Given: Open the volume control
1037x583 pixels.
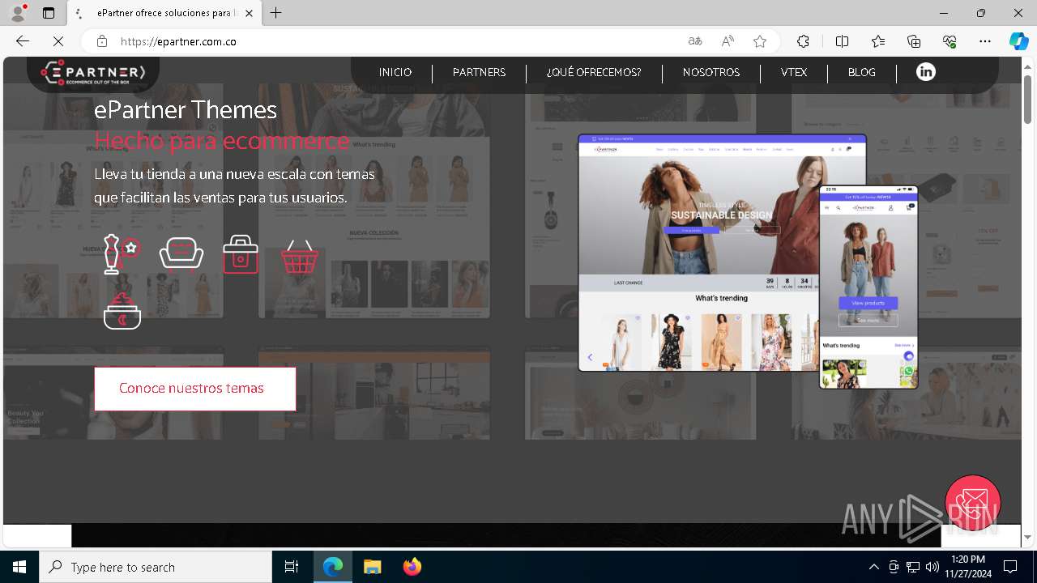Looking at the screenshot, I should point(932,567).
